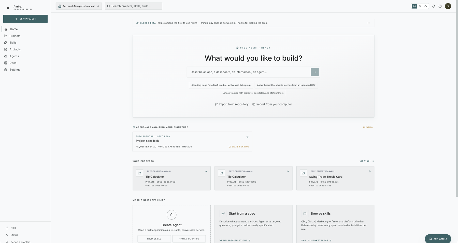Click the Spec Agent Ready sparkle icon
Image resolution: width=458 pixels, height=243 pixels.
point(237,48)
